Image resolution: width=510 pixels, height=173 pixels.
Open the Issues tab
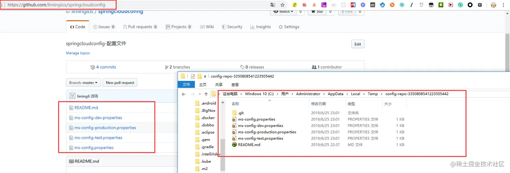tap(104, 27)
